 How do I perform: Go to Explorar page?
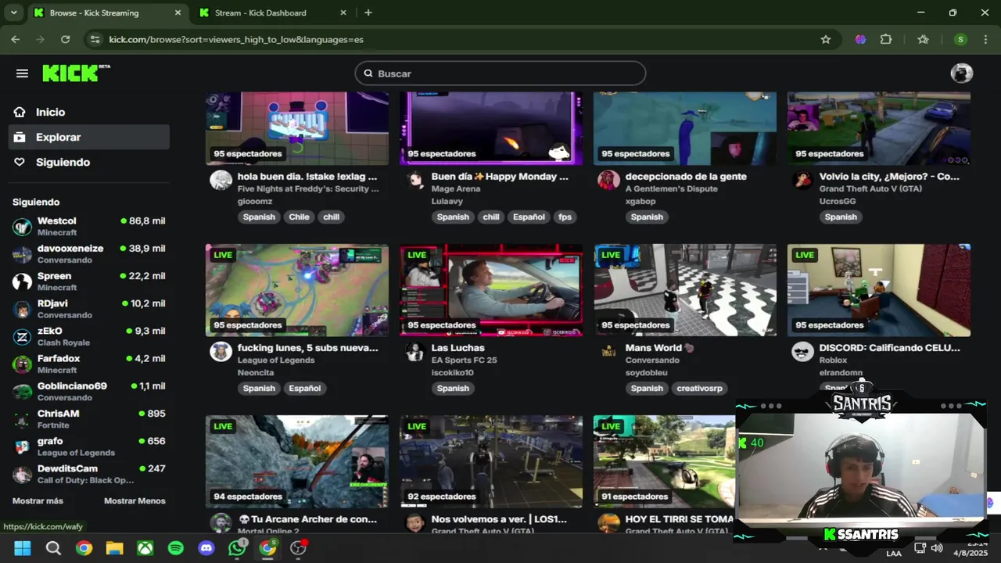pos(58,137)
